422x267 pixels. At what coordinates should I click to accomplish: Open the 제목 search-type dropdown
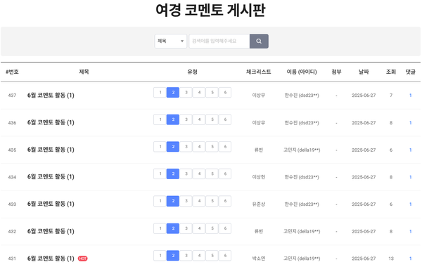(x=170, y=41)
